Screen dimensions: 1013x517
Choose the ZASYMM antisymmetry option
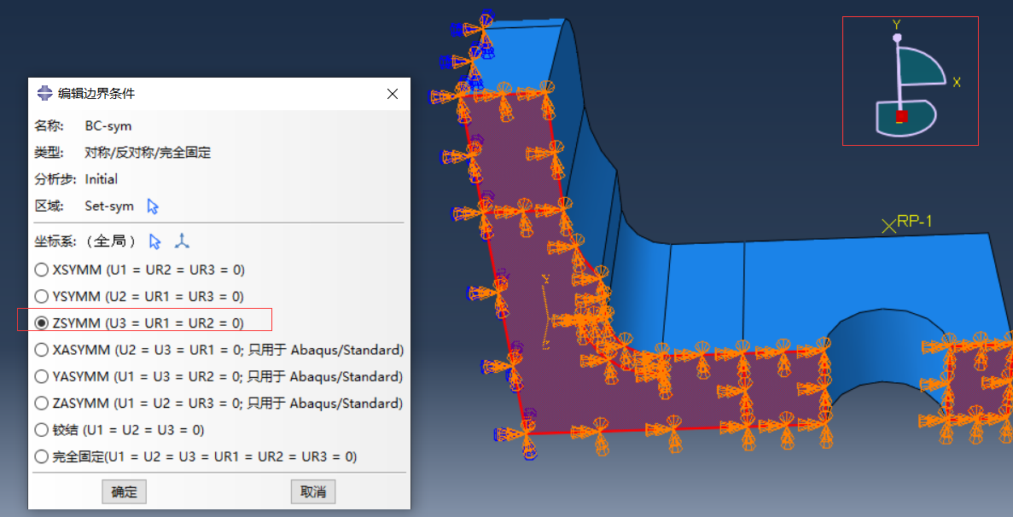click(41, 403)
